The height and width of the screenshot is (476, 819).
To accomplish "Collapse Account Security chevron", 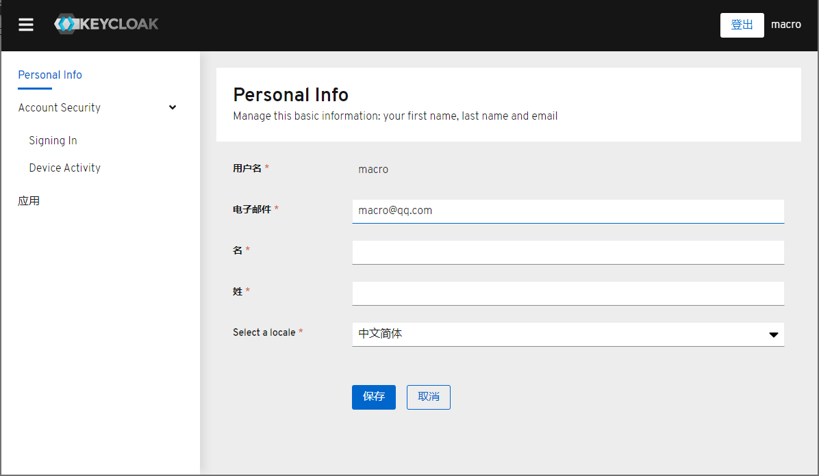I will click(x=173, y=107).
